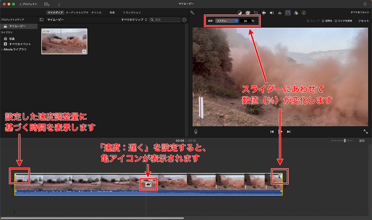Toggle the media sidebar visibility button
Screen dimensions: 372x220
[42, 19]
